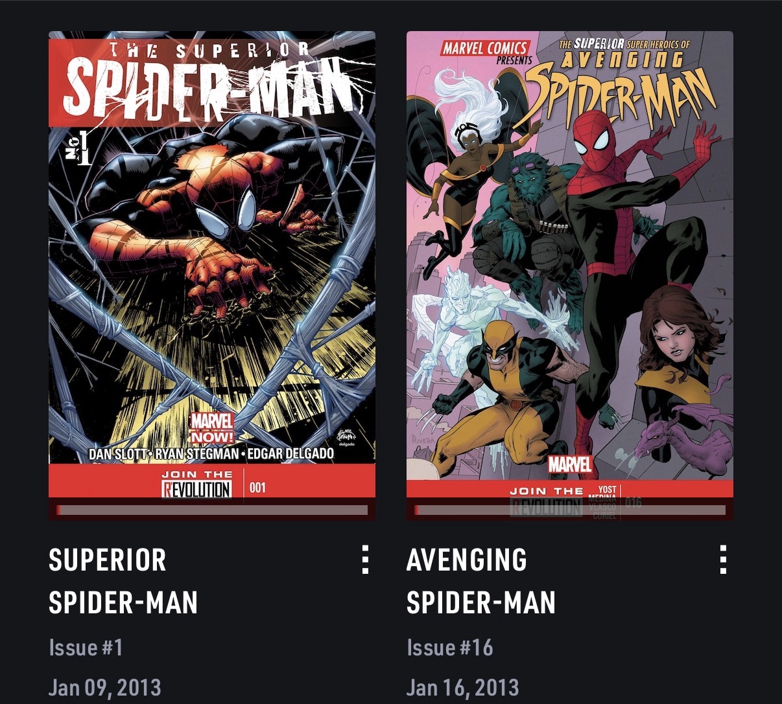Select the AVENGING SPIDER-MAN title text
782x704 pixels.
[481, 581]
